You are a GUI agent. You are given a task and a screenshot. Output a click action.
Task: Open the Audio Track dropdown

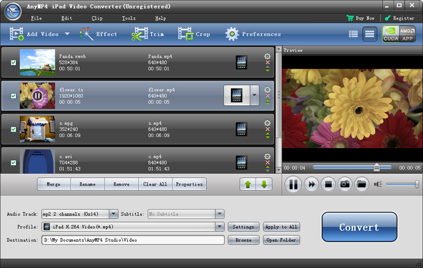113,214
